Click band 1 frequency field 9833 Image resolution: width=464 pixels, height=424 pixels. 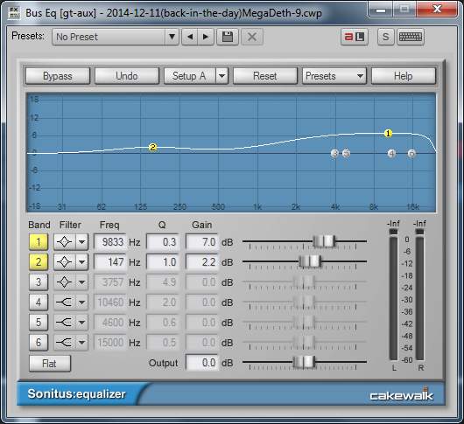coord(110,242)
